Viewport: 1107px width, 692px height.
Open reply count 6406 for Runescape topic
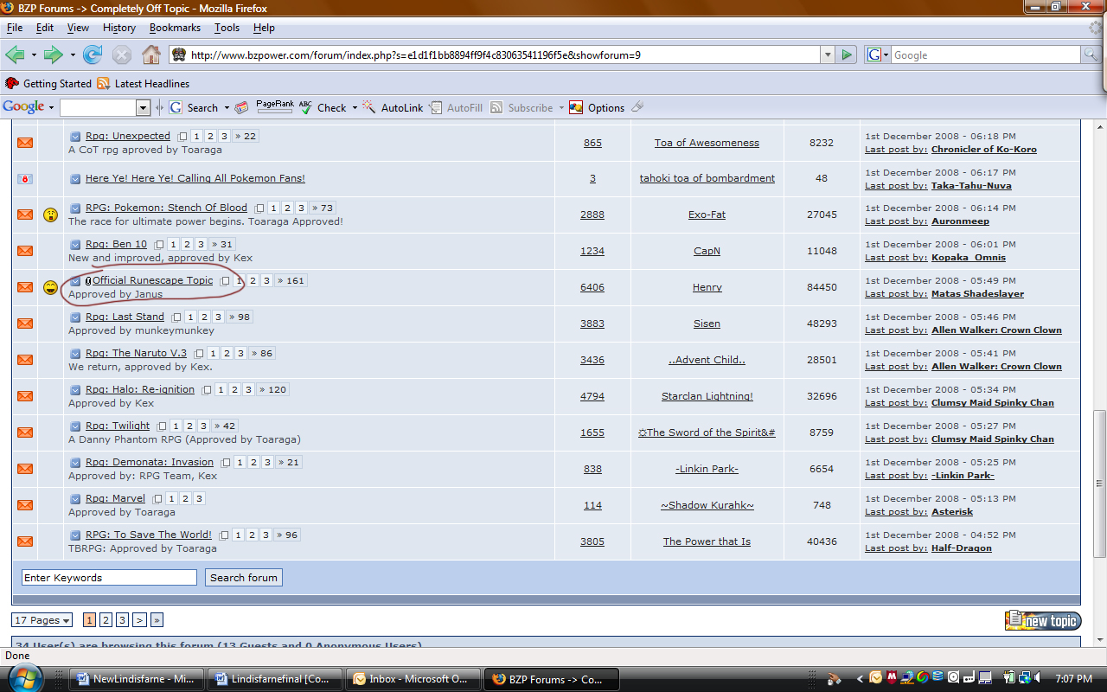pos(592,287)
